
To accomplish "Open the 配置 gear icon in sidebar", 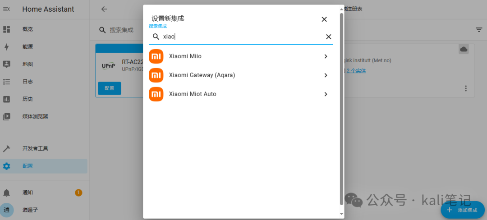I will [x=6, y=166].
